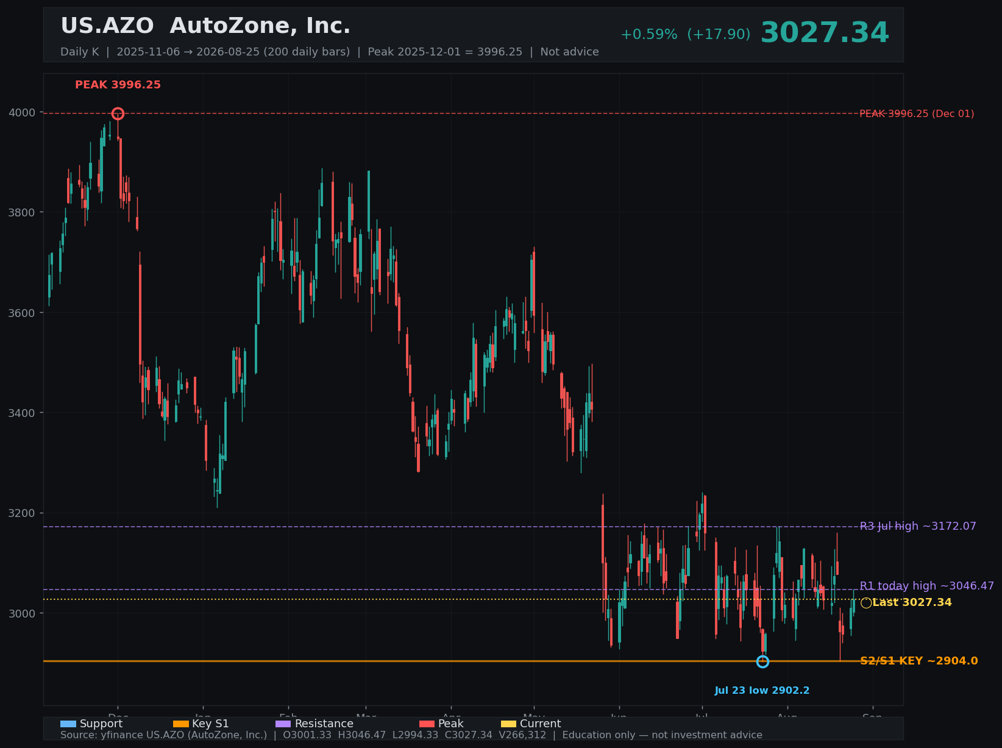Viewport: 1002px width, 748px height.
Task: Click the blue Jul 23 low circle marker
Action: point(762,661)
